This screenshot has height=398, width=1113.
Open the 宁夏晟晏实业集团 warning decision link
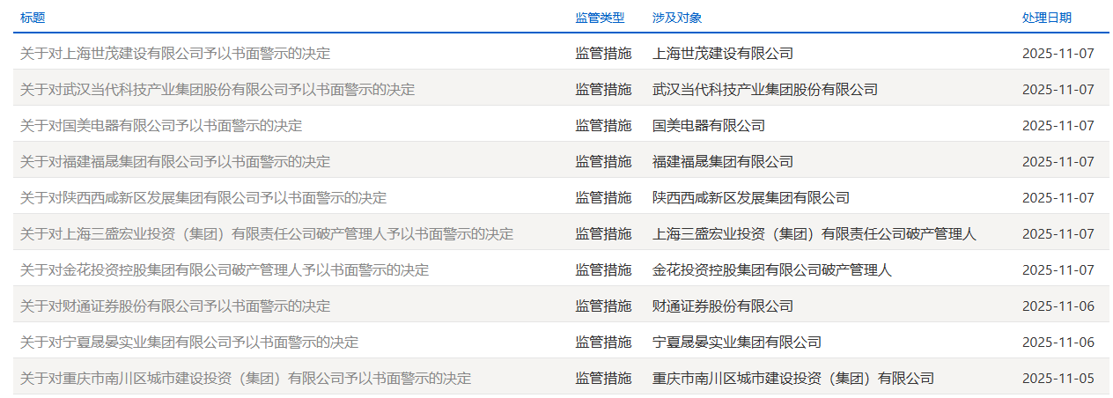(x=189, y=342)
